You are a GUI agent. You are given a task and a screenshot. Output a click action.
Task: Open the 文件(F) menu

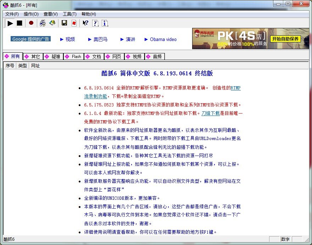12,14
